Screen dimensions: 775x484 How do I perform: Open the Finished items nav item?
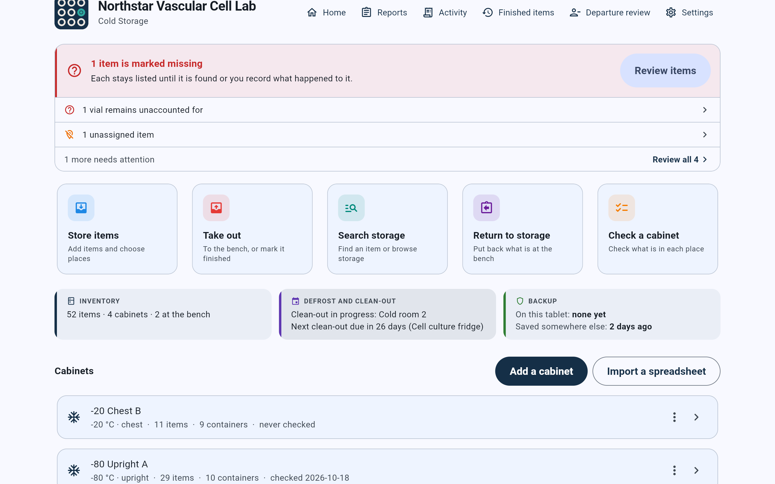coord(518,12)
